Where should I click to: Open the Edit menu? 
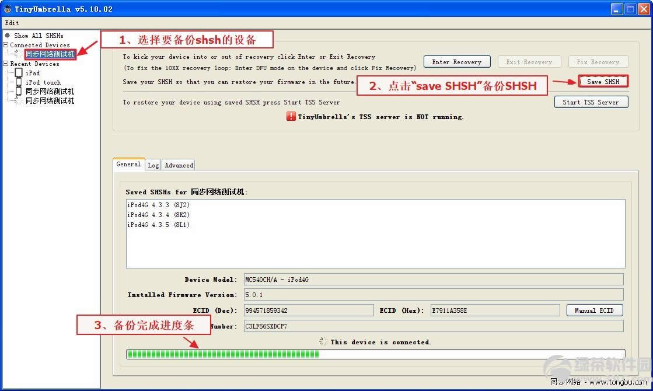12,23
